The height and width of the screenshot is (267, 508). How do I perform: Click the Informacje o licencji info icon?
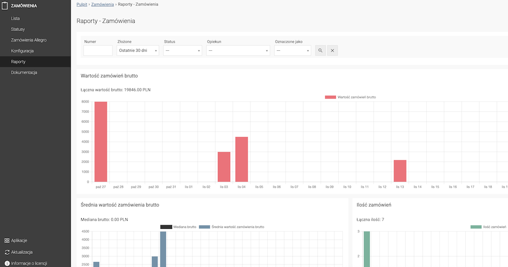click(x=7, y=263)
